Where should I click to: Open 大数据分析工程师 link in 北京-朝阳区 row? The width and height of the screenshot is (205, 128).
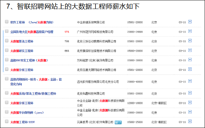[22, 103]
